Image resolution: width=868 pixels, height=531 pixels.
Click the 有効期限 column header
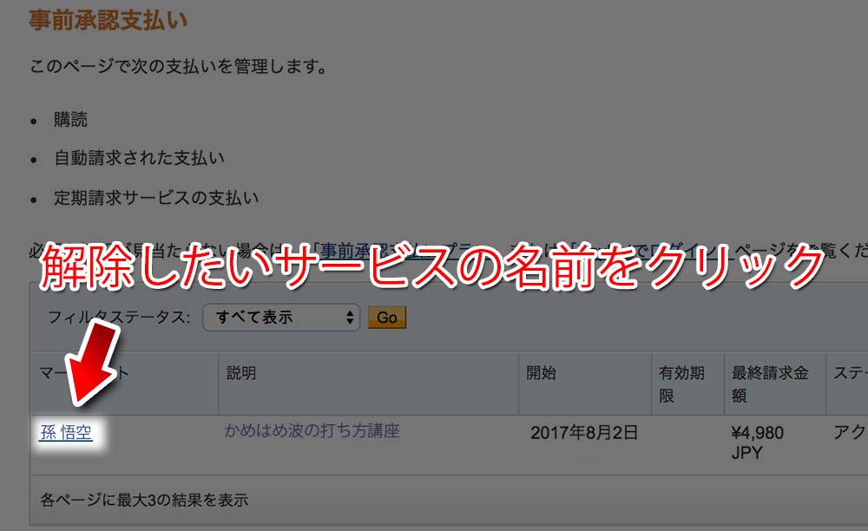(681, 383)
